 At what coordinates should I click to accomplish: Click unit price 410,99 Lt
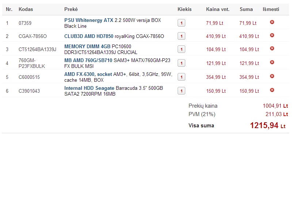(x=216, y=36)
